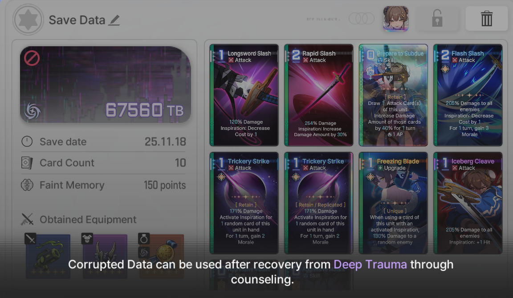Click the pencil icon to rename Save Data
The height and width of the screenshot is (298, 513).
coord(114,20)
